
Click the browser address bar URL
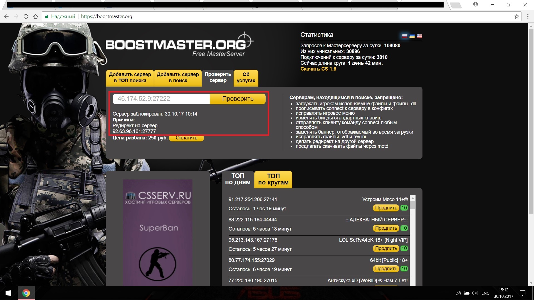click(x=107, y=16)
